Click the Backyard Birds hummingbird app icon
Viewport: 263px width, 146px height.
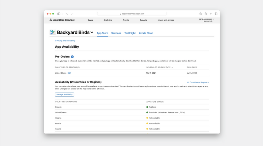coord(52,32)
